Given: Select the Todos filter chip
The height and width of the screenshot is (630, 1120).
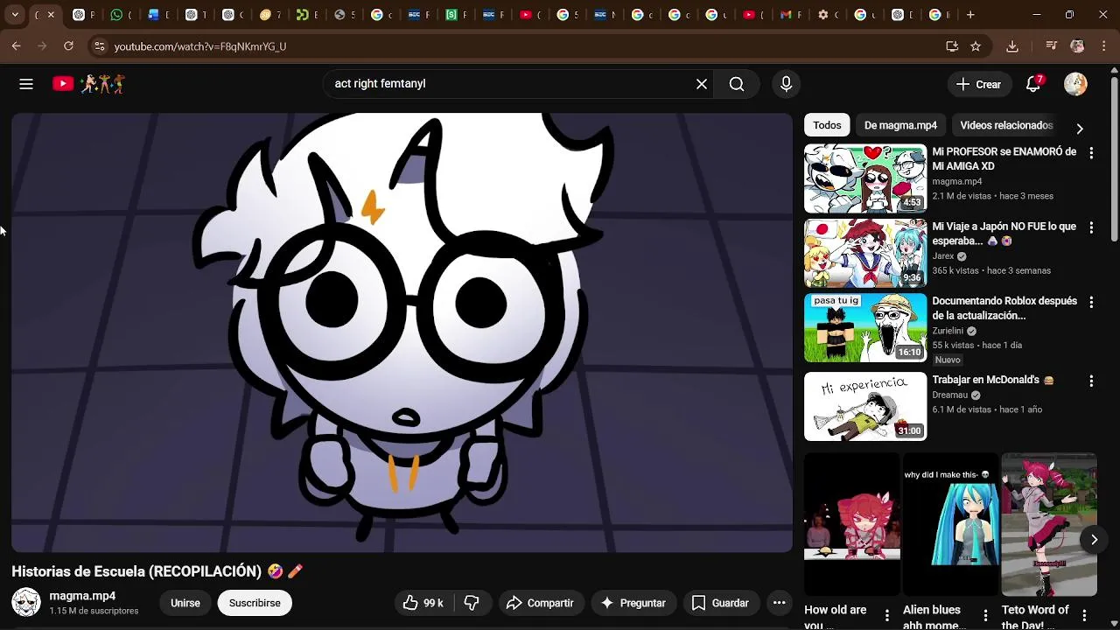Looking at the screenshot, I should 827,125.
